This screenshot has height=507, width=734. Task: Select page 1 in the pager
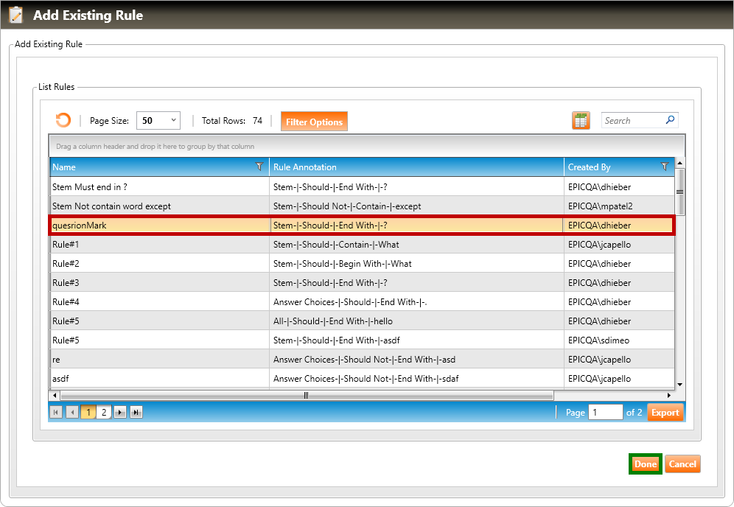click(x=88, y=413)
